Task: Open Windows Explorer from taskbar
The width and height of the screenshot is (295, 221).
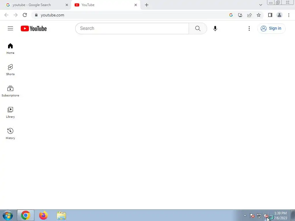Action: (x=61, y=216)
